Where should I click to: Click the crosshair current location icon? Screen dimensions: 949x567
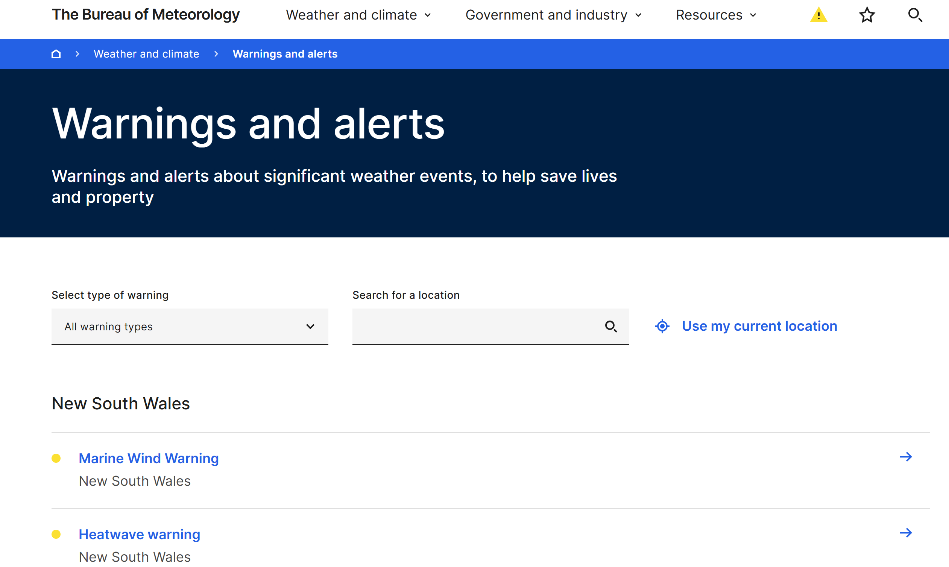coord(662,326)
